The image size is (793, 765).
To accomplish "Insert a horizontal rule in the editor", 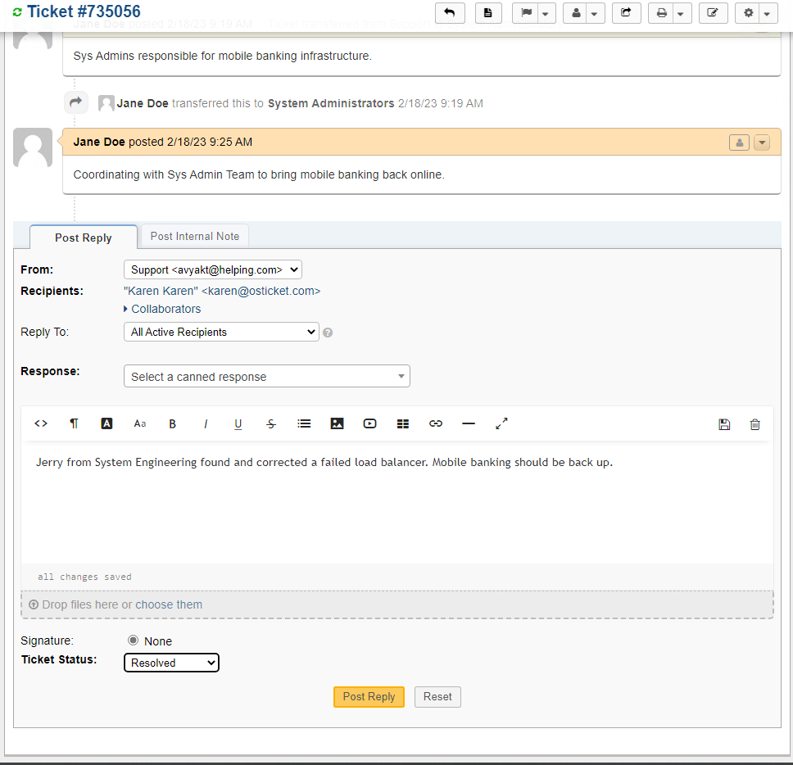I will click(468, 423).
